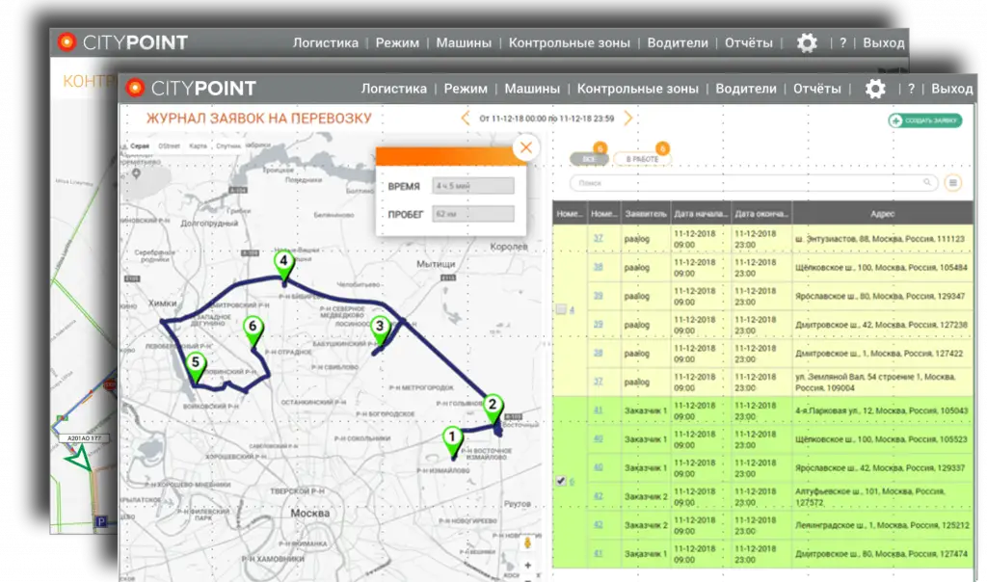This screenshot has height=582, width=987.
Task: Go to previous date range arrow
Action: pyautogui.click(x=466, y=119)
